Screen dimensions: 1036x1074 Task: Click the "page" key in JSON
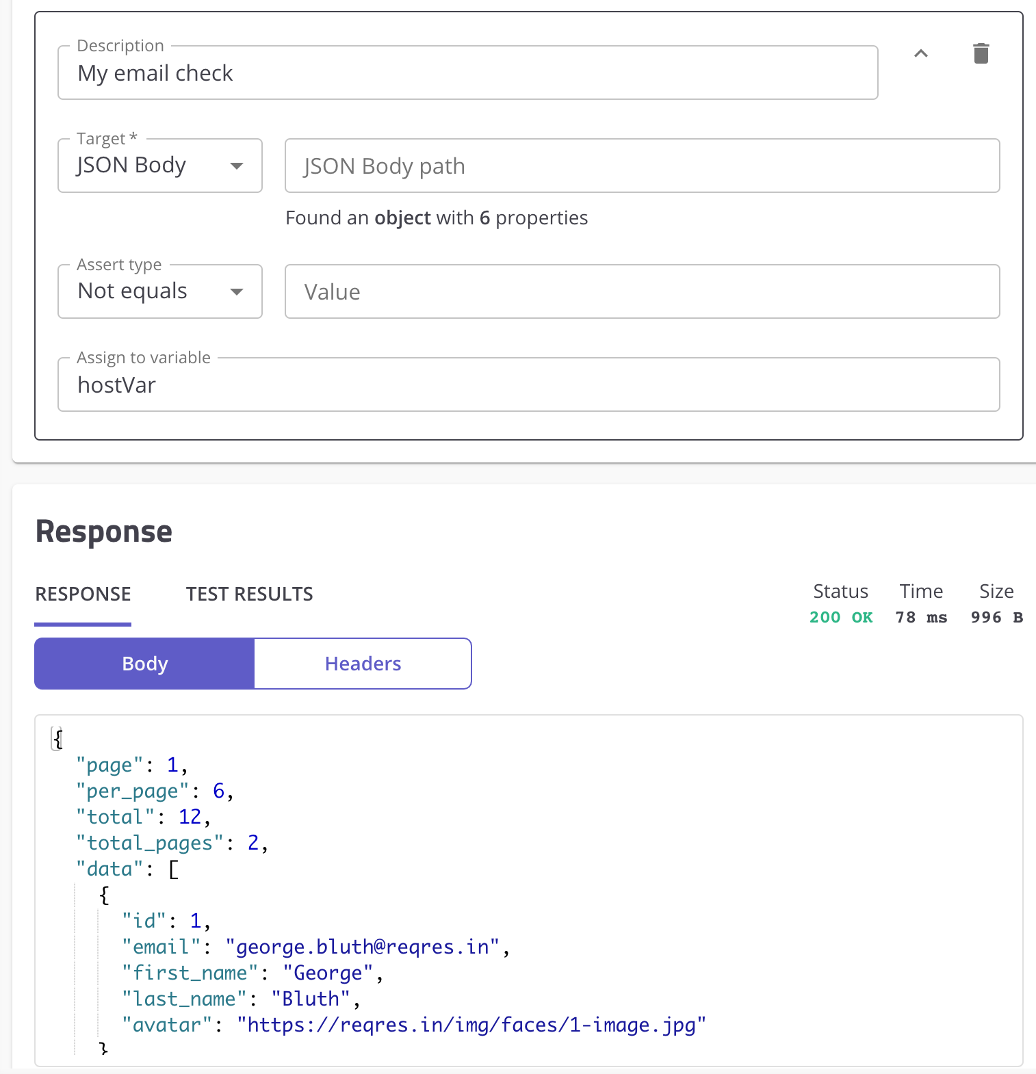109,765
